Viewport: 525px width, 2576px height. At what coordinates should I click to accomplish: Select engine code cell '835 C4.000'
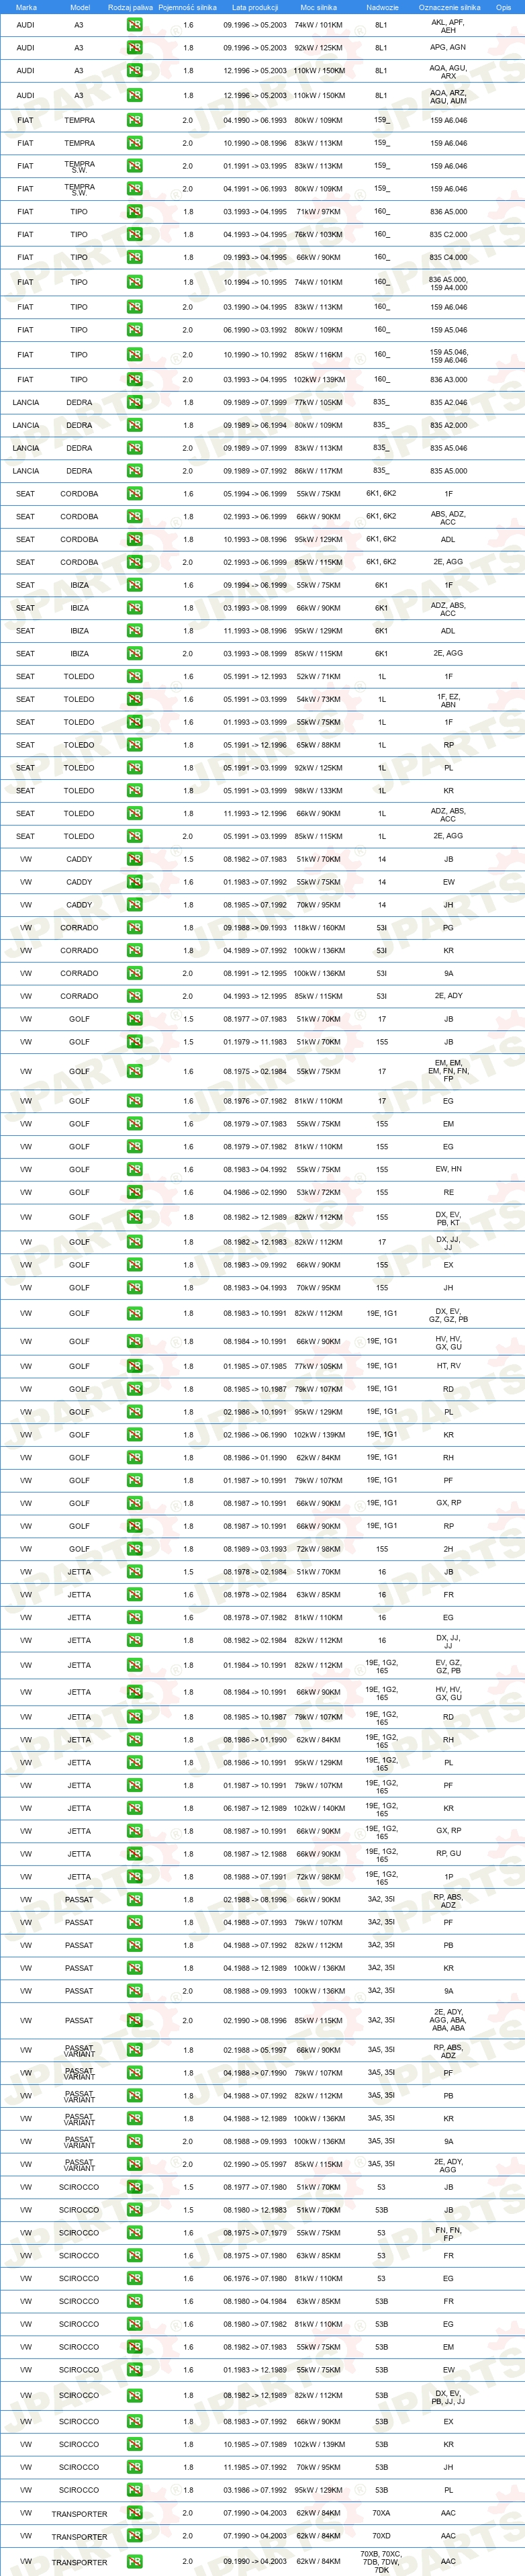click(448, 258)
